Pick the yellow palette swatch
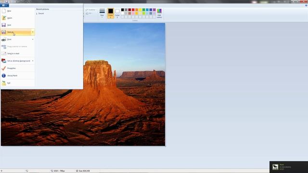This screenshot has height=173, width=308. (x=140, y=10)
